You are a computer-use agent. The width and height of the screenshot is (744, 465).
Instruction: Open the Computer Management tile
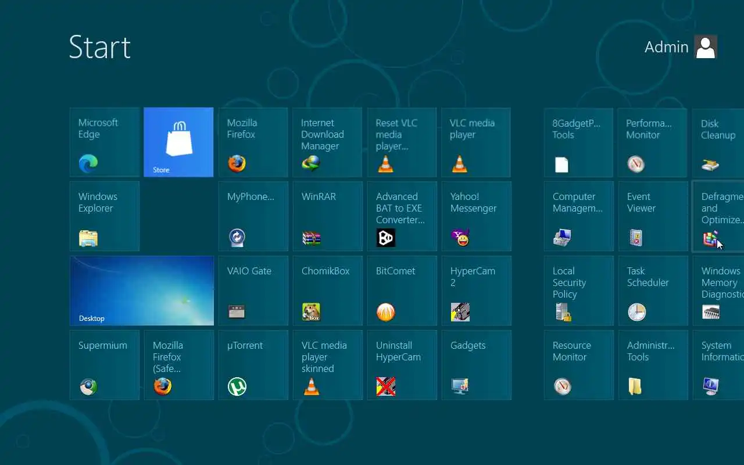coord(578,216)
